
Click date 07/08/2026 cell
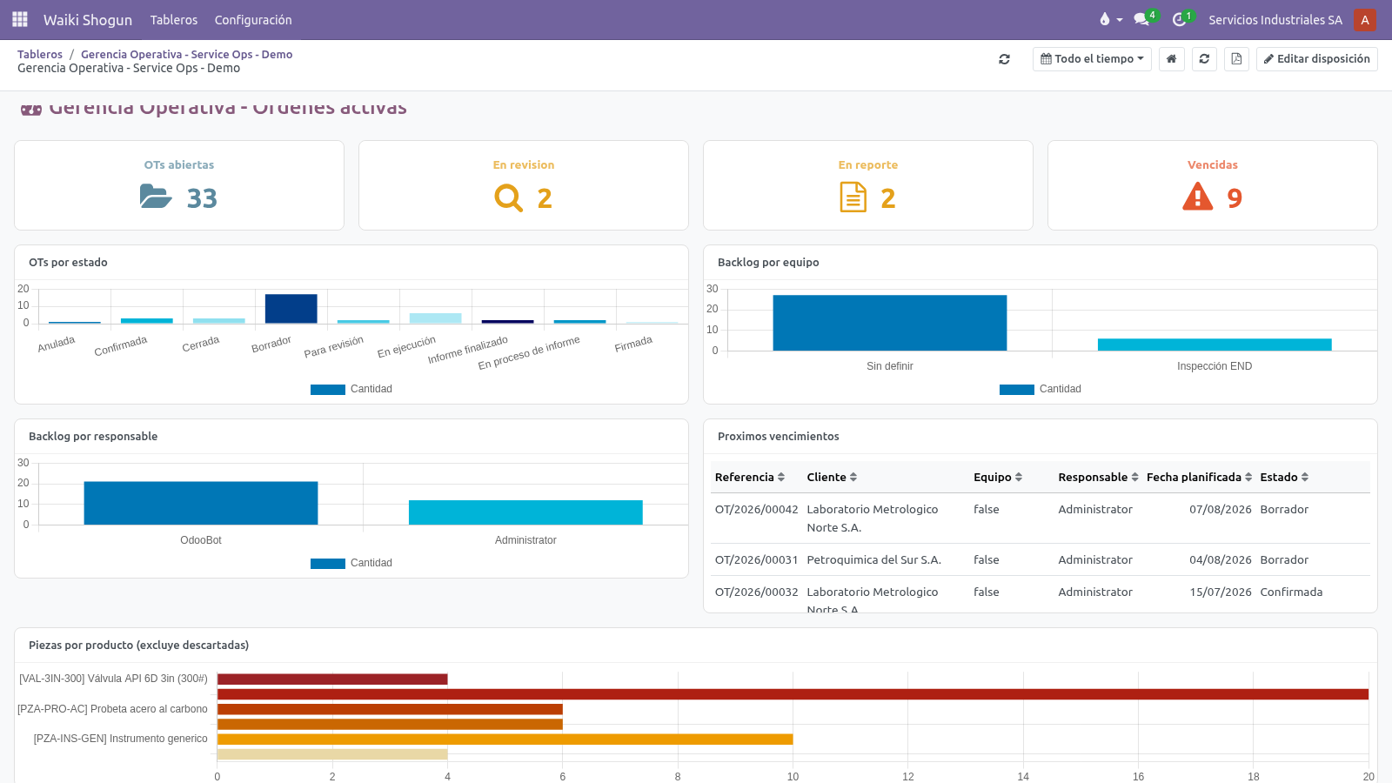click(x=1221, y=509)
